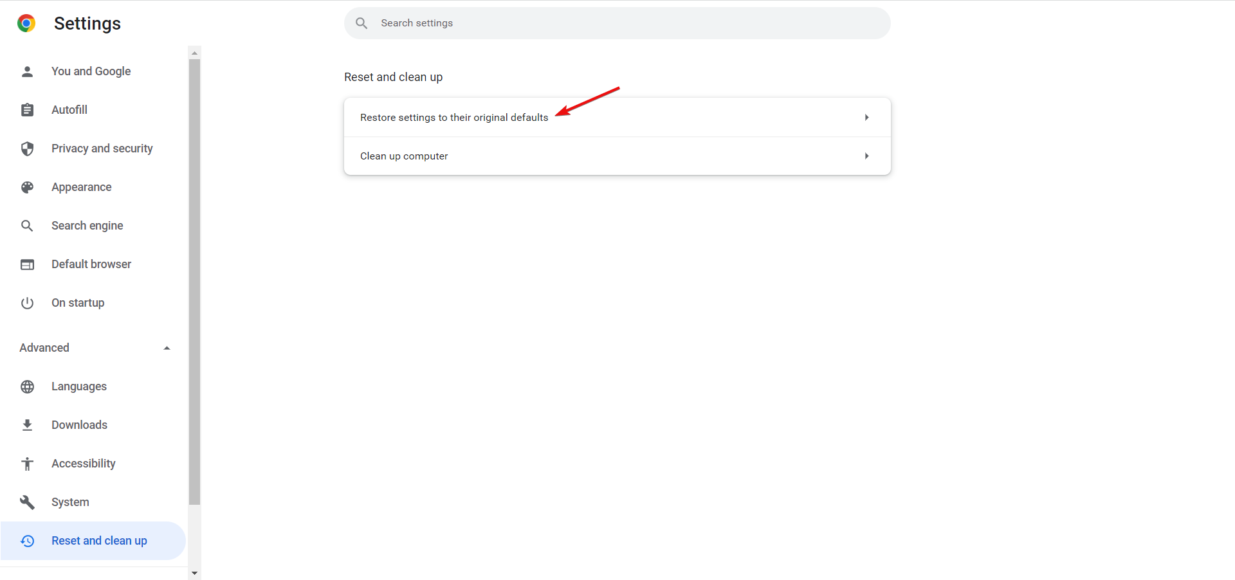Click the Chrome logo icon
Screen dimensions: 1235x580
pyautogui.click(x=26, y=24)
